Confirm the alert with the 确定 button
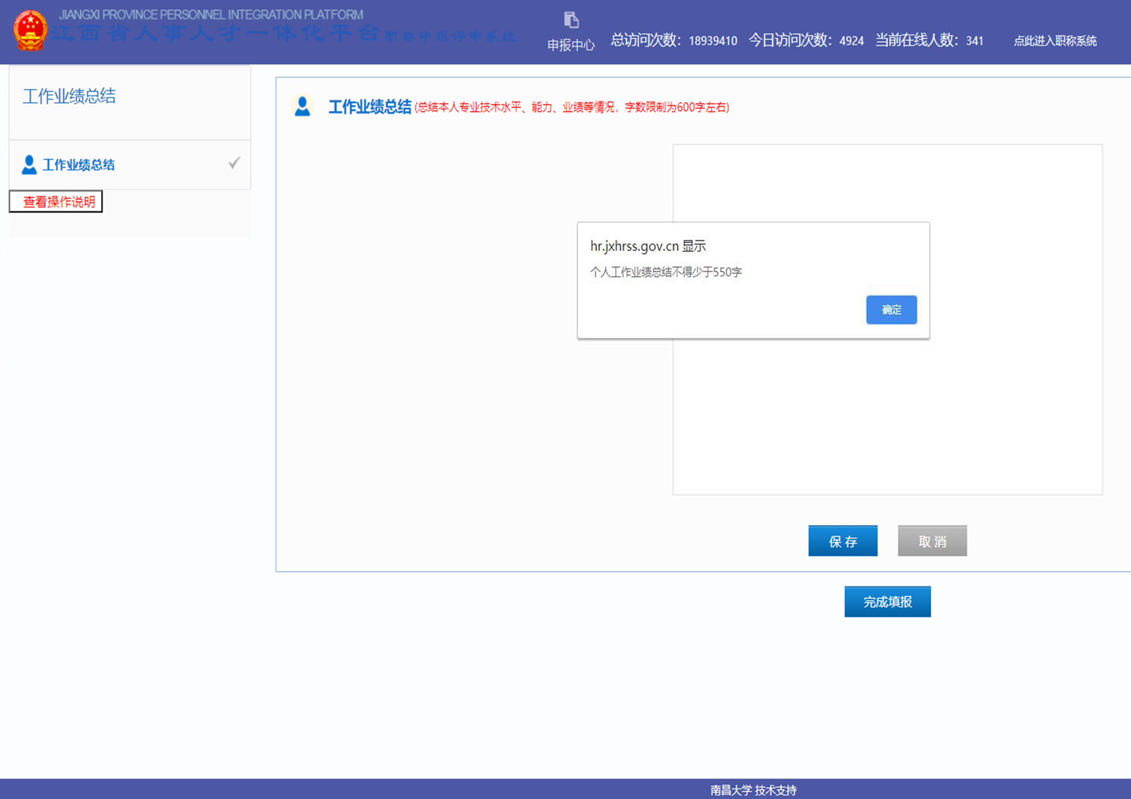1131x799 pixels. (x=891, y=310)
